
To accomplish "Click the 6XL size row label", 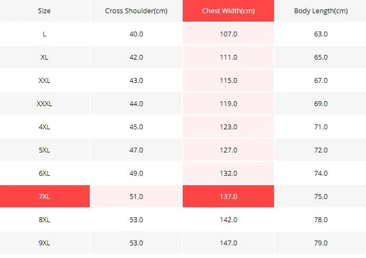I will click(x=44, y=174).
